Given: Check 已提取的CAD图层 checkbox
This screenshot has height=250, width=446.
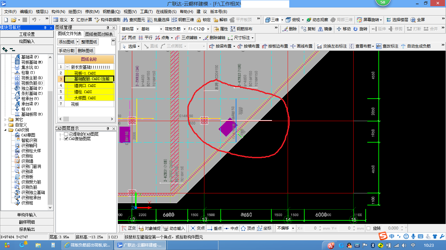Looking at the screenshot, I should 66,134.
